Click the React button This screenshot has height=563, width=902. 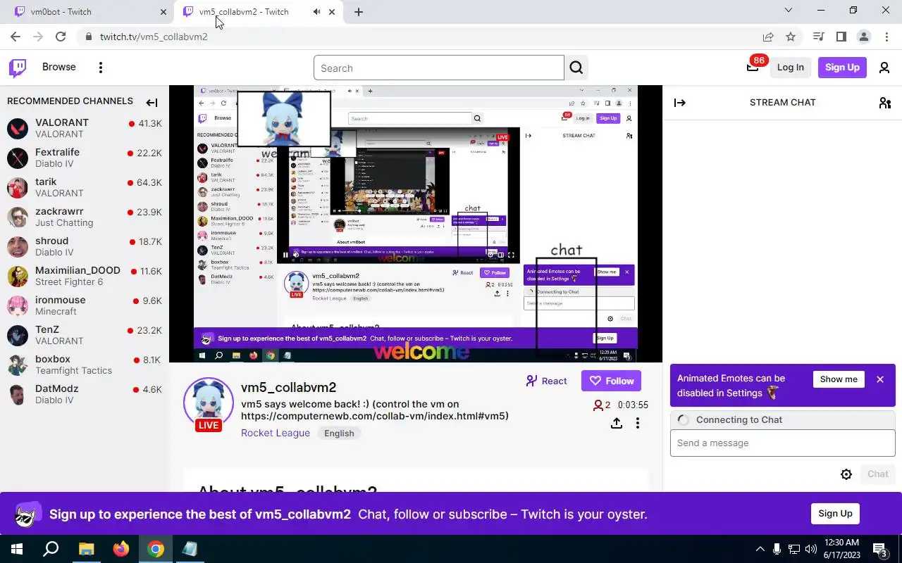tap(547, 381)
